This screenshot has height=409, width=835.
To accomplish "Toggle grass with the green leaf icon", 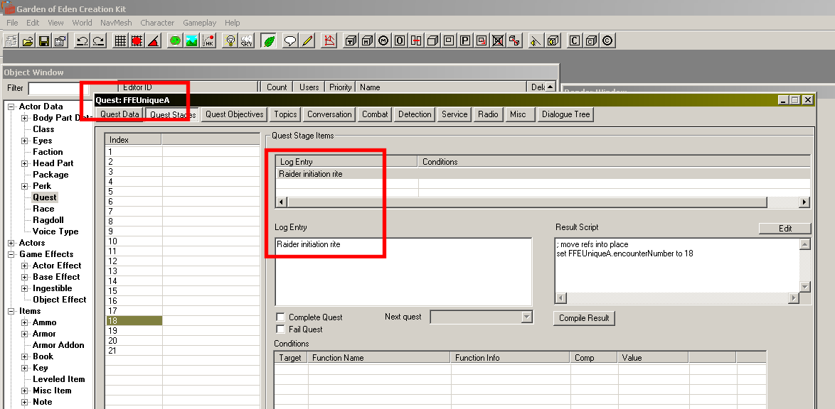I will (x=269, y=41).
